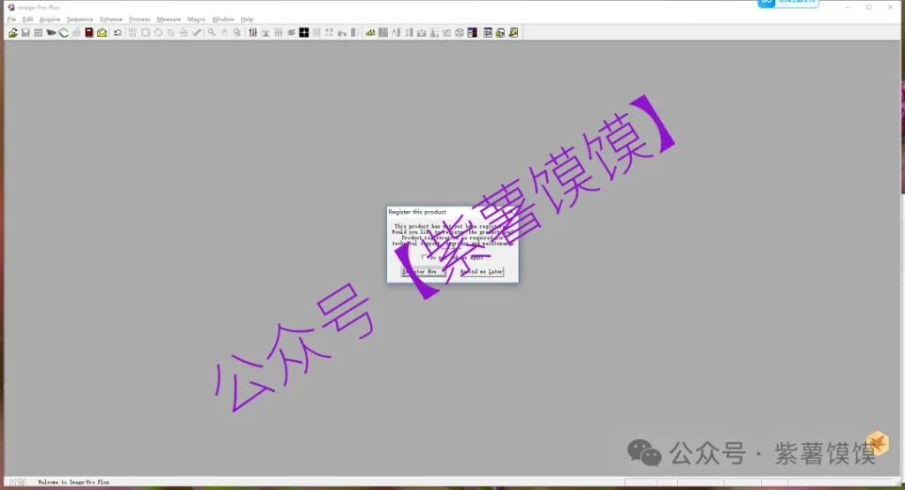Click the envelope mail toolbar icon
This screenshot has height=490, width=905.
tap(102, 33)
